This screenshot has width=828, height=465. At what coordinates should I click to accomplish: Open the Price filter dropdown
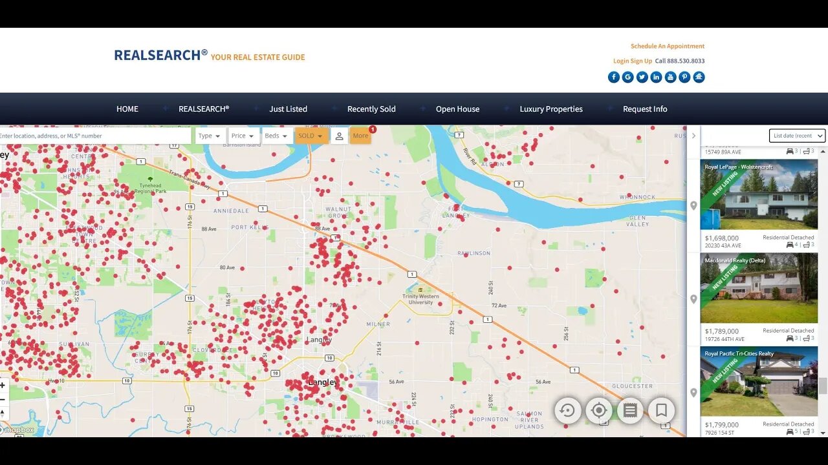[243, 136]
